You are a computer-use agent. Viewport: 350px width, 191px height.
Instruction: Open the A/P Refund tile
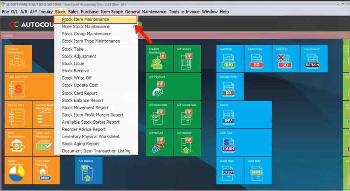click(159, 142)
